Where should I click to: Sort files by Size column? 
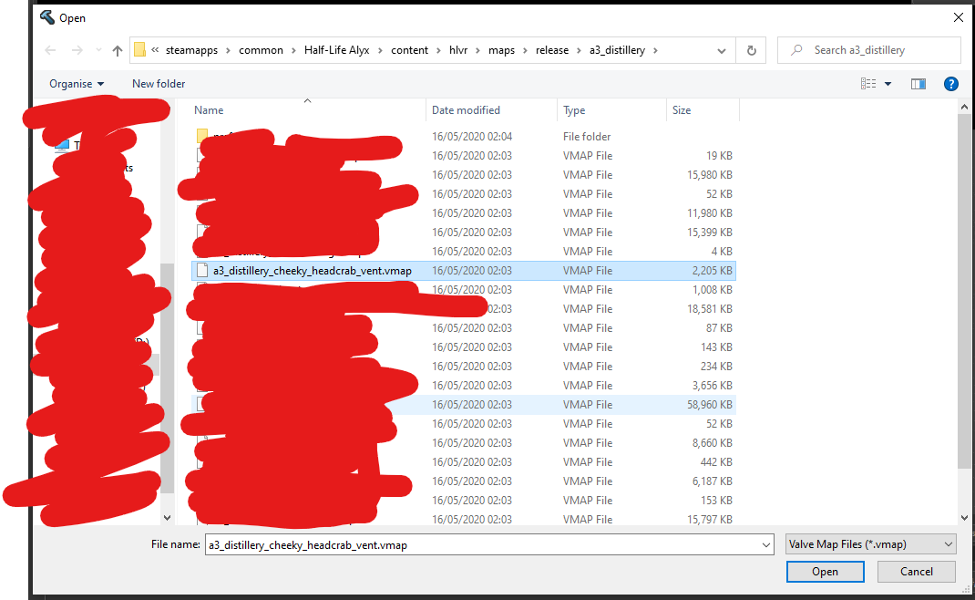[682, 110]
